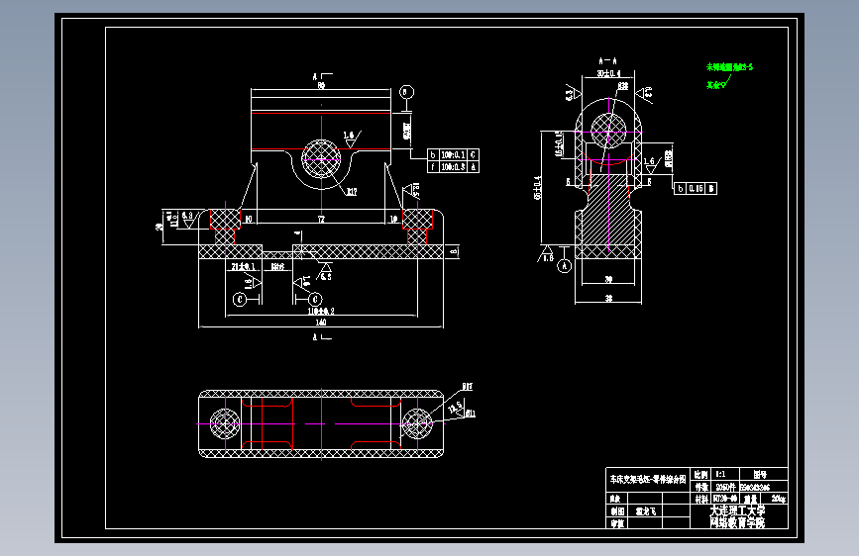
Task: Click the '72' dimension in front view
Action: pos(322,219)
